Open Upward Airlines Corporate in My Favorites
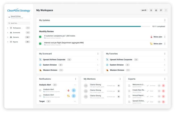 pyautogui.click(x=121, y=60)
